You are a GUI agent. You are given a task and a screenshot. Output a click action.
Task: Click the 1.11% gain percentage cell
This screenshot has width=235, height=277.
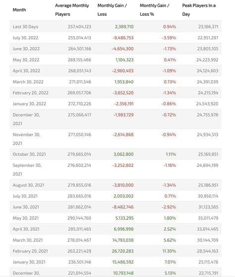point(171,154)
